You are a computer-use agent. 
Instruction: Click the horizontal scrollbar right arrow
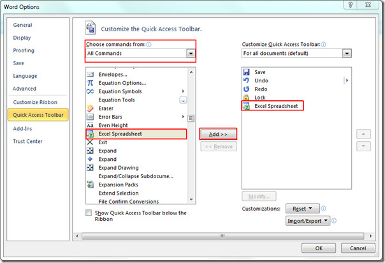tap(370, 236)
